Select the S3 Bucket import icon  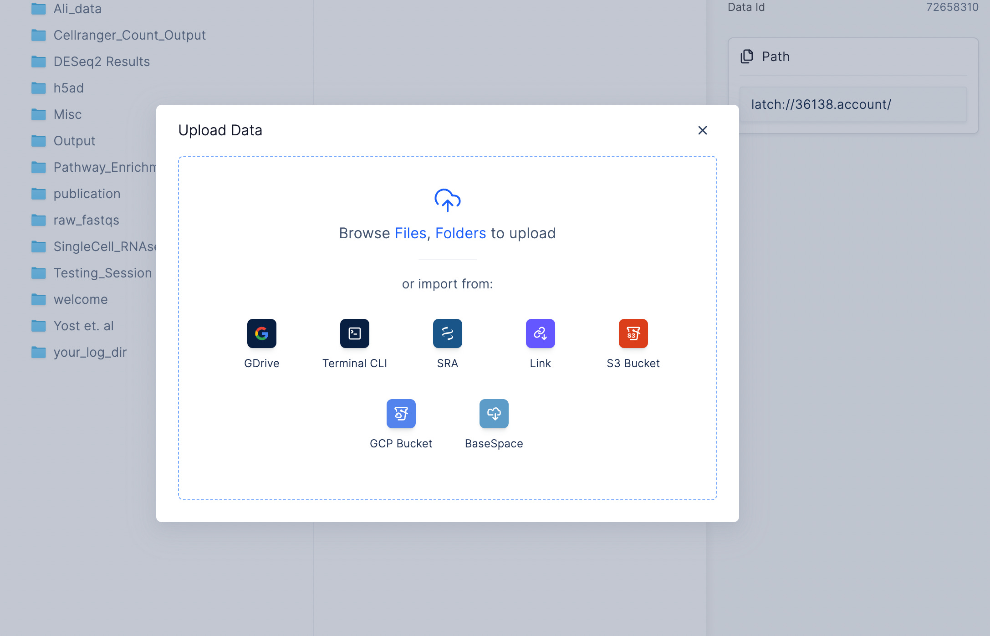633,333
